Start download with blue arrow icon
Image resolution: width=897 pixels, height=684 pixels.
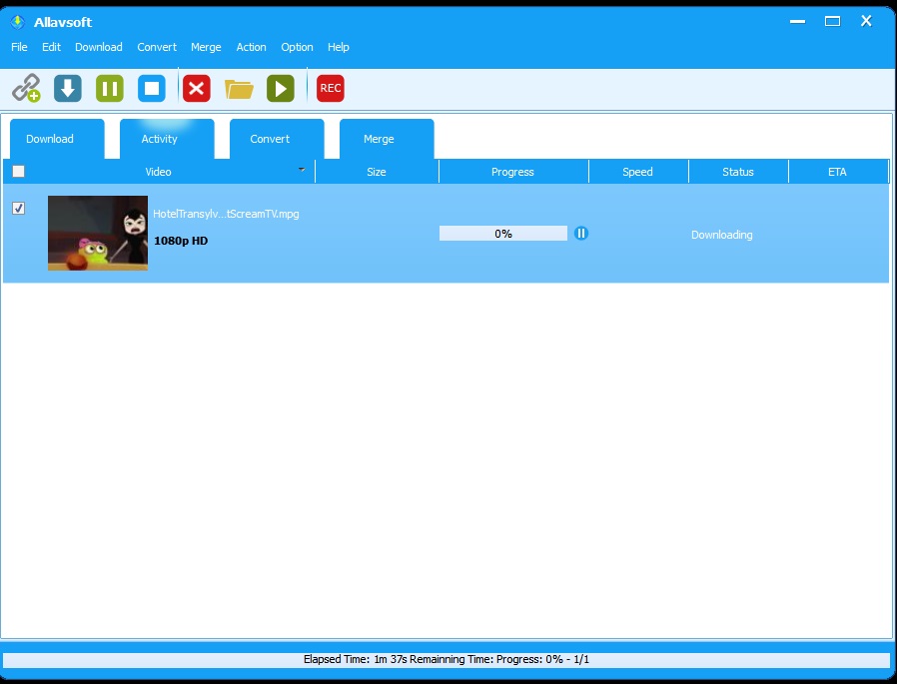(68, 88)
